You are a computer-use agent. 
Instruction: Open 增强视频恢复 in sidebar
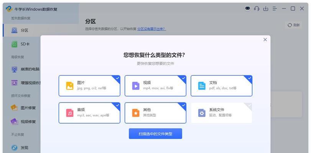(x=21, y=83)
